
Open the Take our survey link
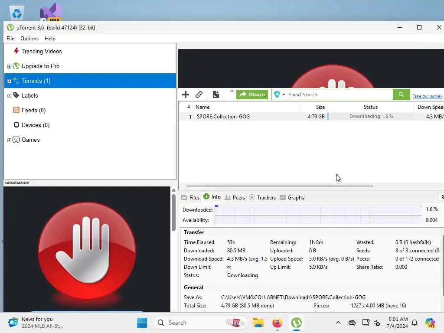[x=427, y=96]
